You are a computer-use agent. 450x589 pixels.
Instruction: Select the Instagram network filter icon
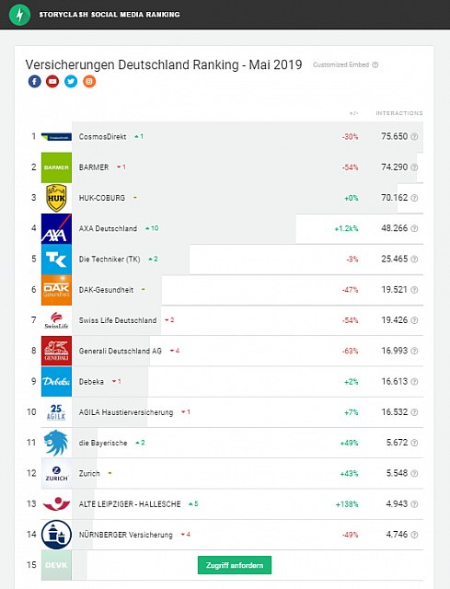(x=89, y=81)
